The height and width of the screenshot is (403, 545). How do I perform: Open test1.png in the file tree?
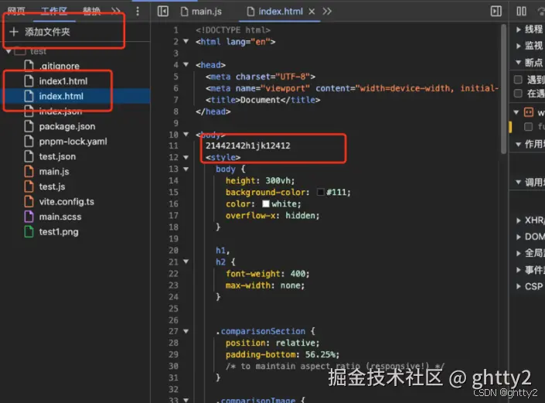59,231
